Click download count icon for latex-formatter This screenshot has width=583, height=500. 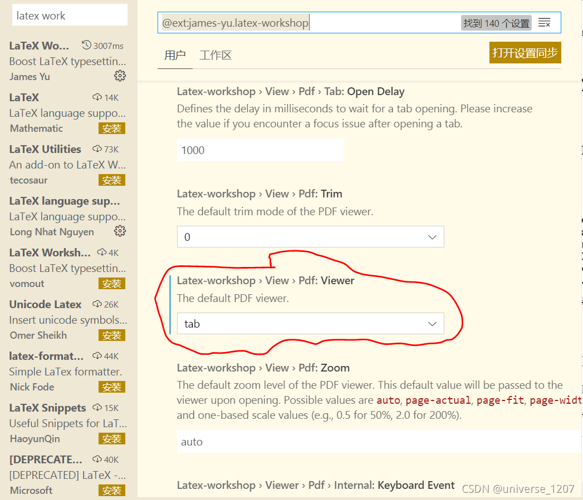click(97, 355)
